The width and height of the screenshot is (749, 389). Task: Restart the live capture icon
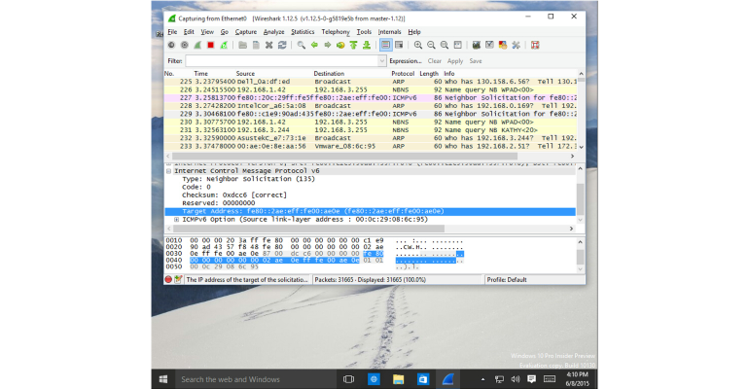click(224, 45)
